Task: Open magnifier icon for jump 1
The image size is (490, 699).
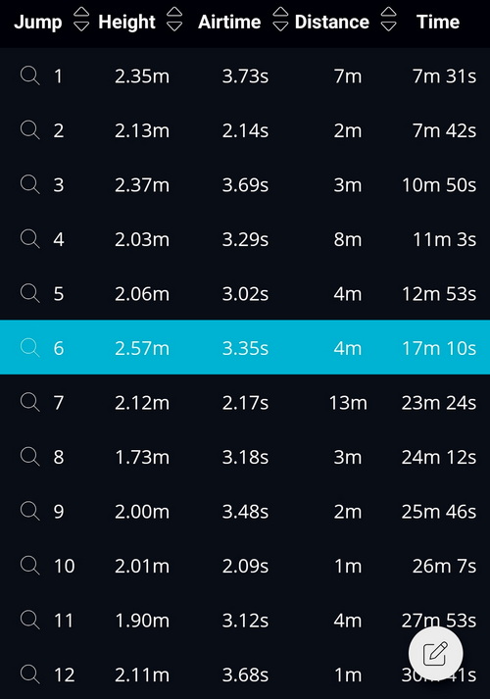Action: (29, 75)
